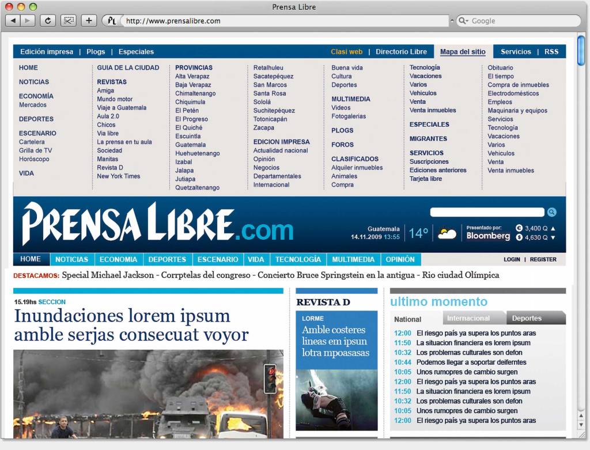Select the Deportes tab in ultimo momento
Viewport: 590px width, 450px height.
point(527,318)
